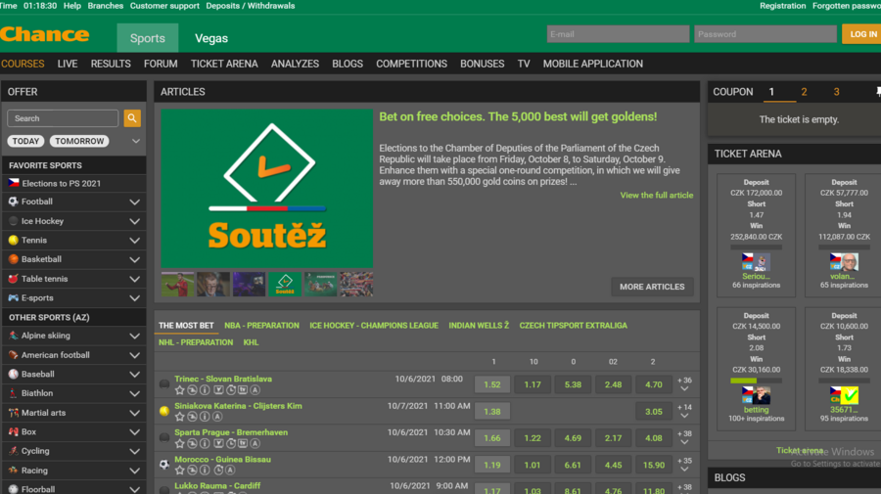The height and width of the screenshot is (494, 881).
Task: Switch to the Vegas tab
Action: (211, 38)
